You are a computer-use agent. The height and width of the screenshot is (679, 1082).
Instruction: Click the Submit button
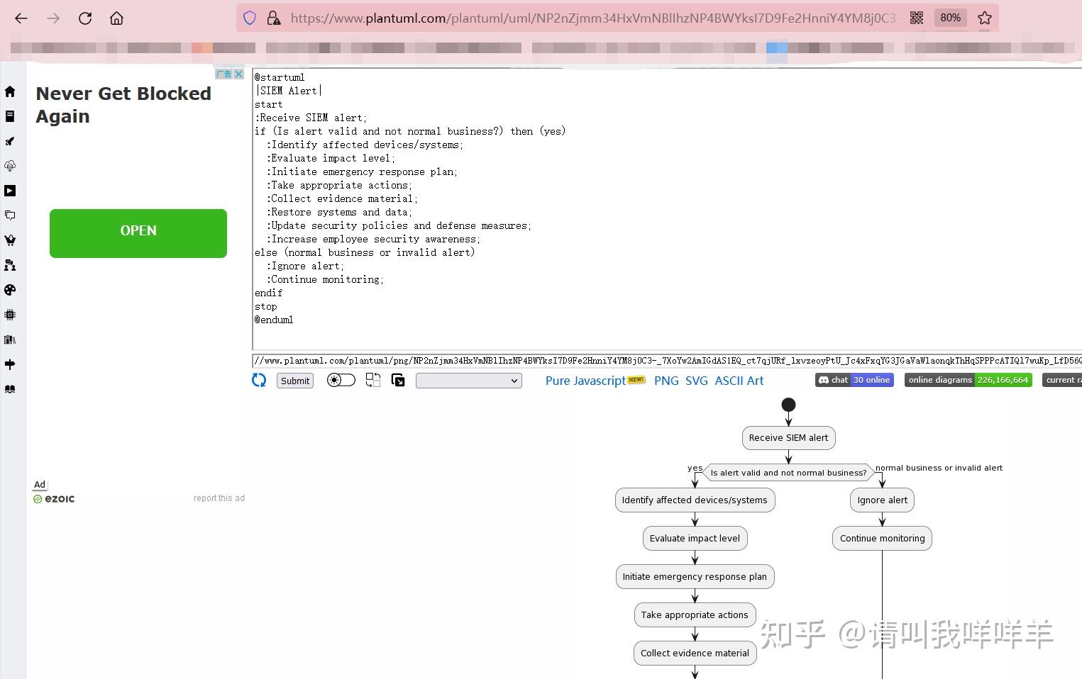click(294, 381)
